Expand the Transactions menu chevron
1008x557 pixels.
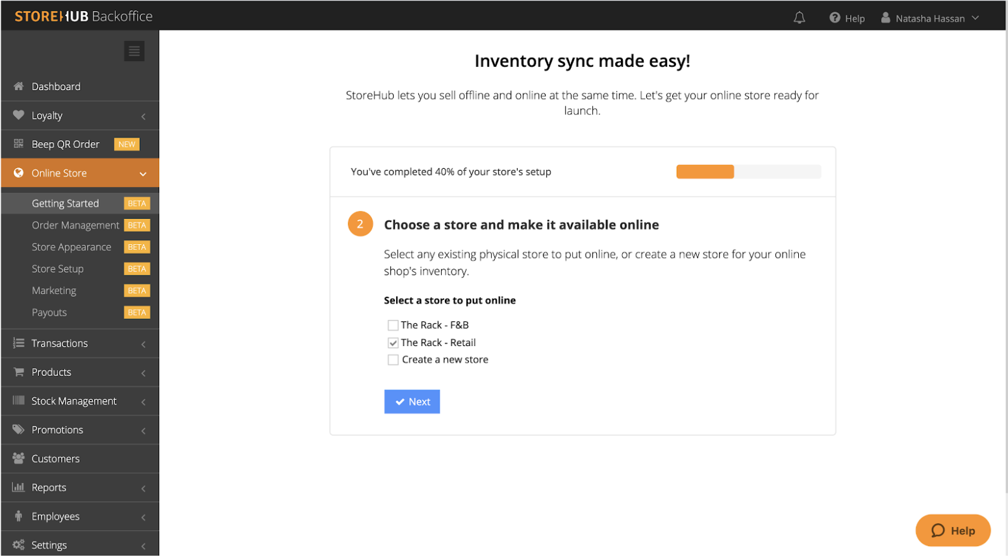point(144,344)
